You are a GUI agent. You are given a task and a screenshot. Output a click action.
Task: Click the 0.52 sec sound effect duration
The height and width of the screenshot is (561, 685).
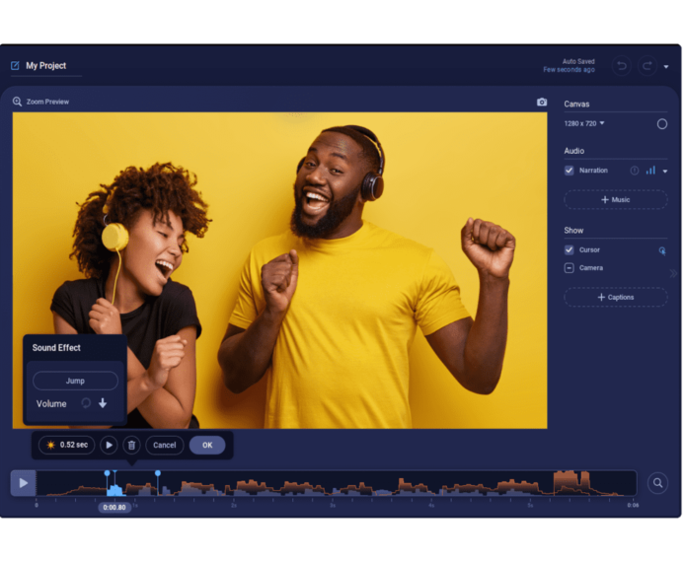point(67,445)
